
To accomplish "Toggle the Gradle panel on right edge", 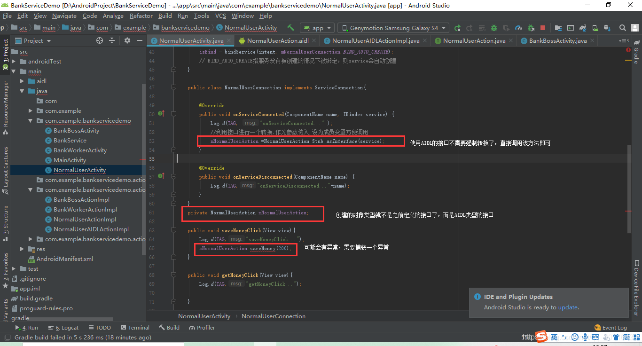I will (636, 52).
